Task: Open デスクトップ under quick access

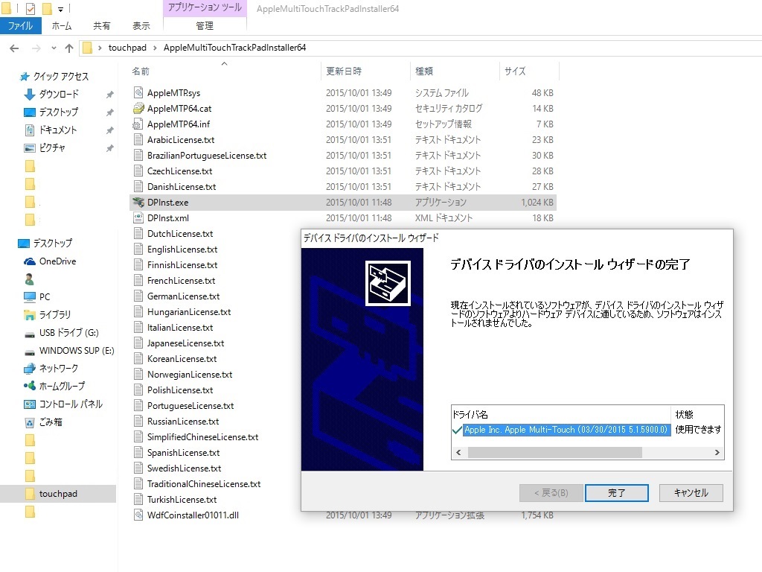Action: [58, 112]
